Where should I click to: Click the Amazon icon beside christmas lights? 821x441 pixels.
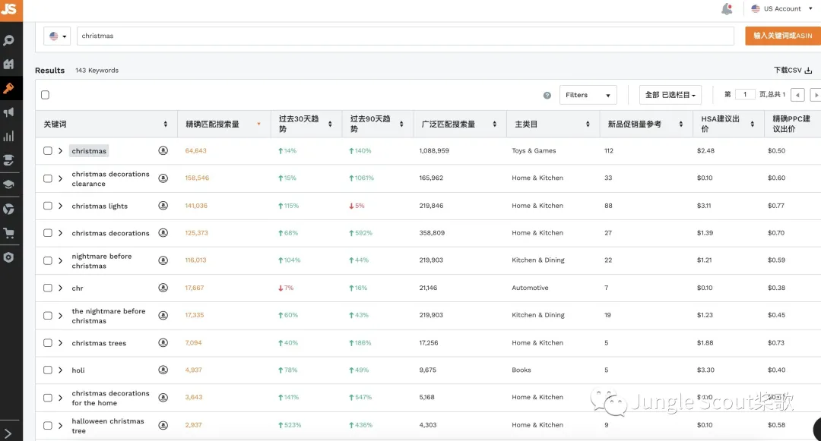pyautogui.click(x=163, y=206)
